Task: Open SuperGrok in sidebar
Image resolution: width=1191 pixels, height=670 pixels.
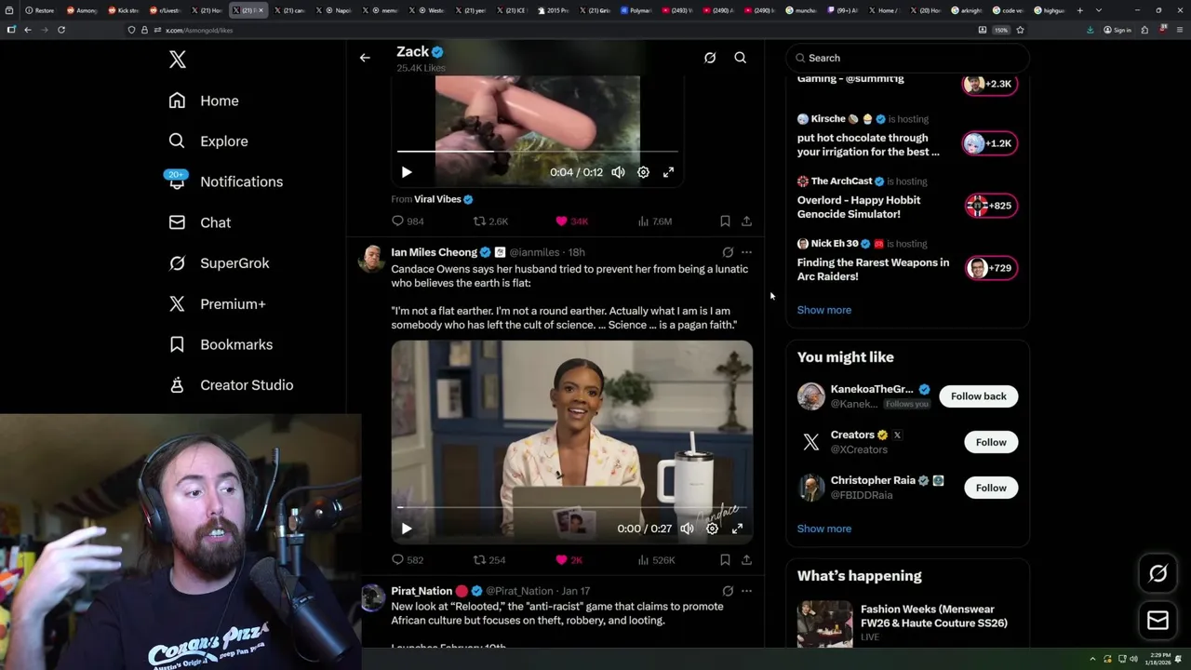Action: point(219,263)
